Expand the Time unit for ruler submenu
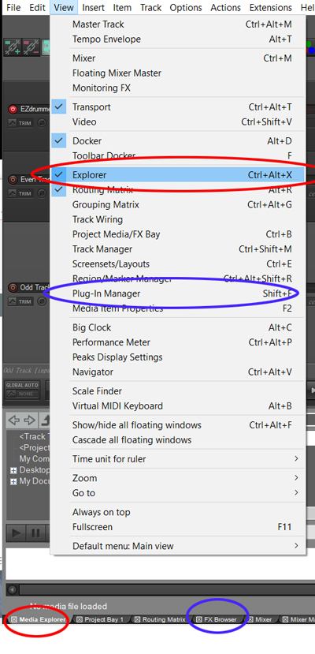Image resolution: width=315 pixels, height=654 pixels. 178,459
